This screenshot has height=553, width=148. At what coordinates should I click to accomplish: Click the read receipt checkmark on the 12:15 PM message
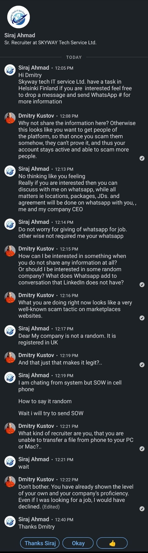click(x=142, y=285)
